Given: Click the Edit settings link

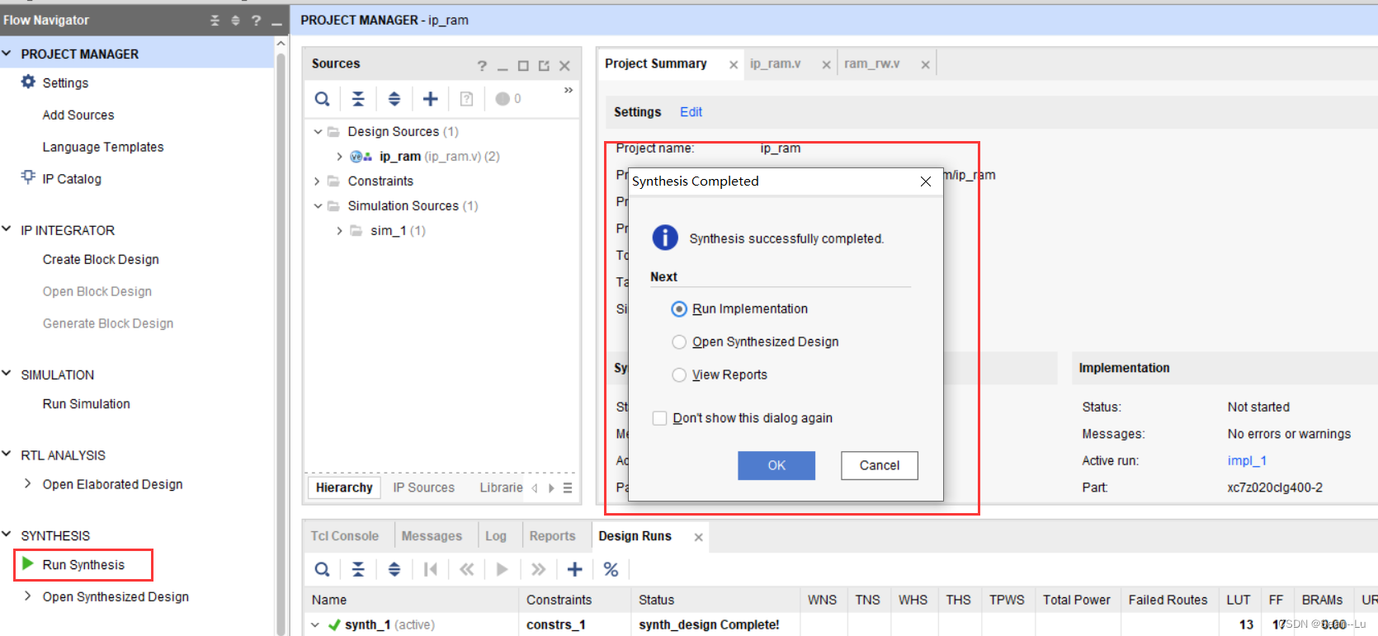Looking at the screenshot, I should [691, 112].
